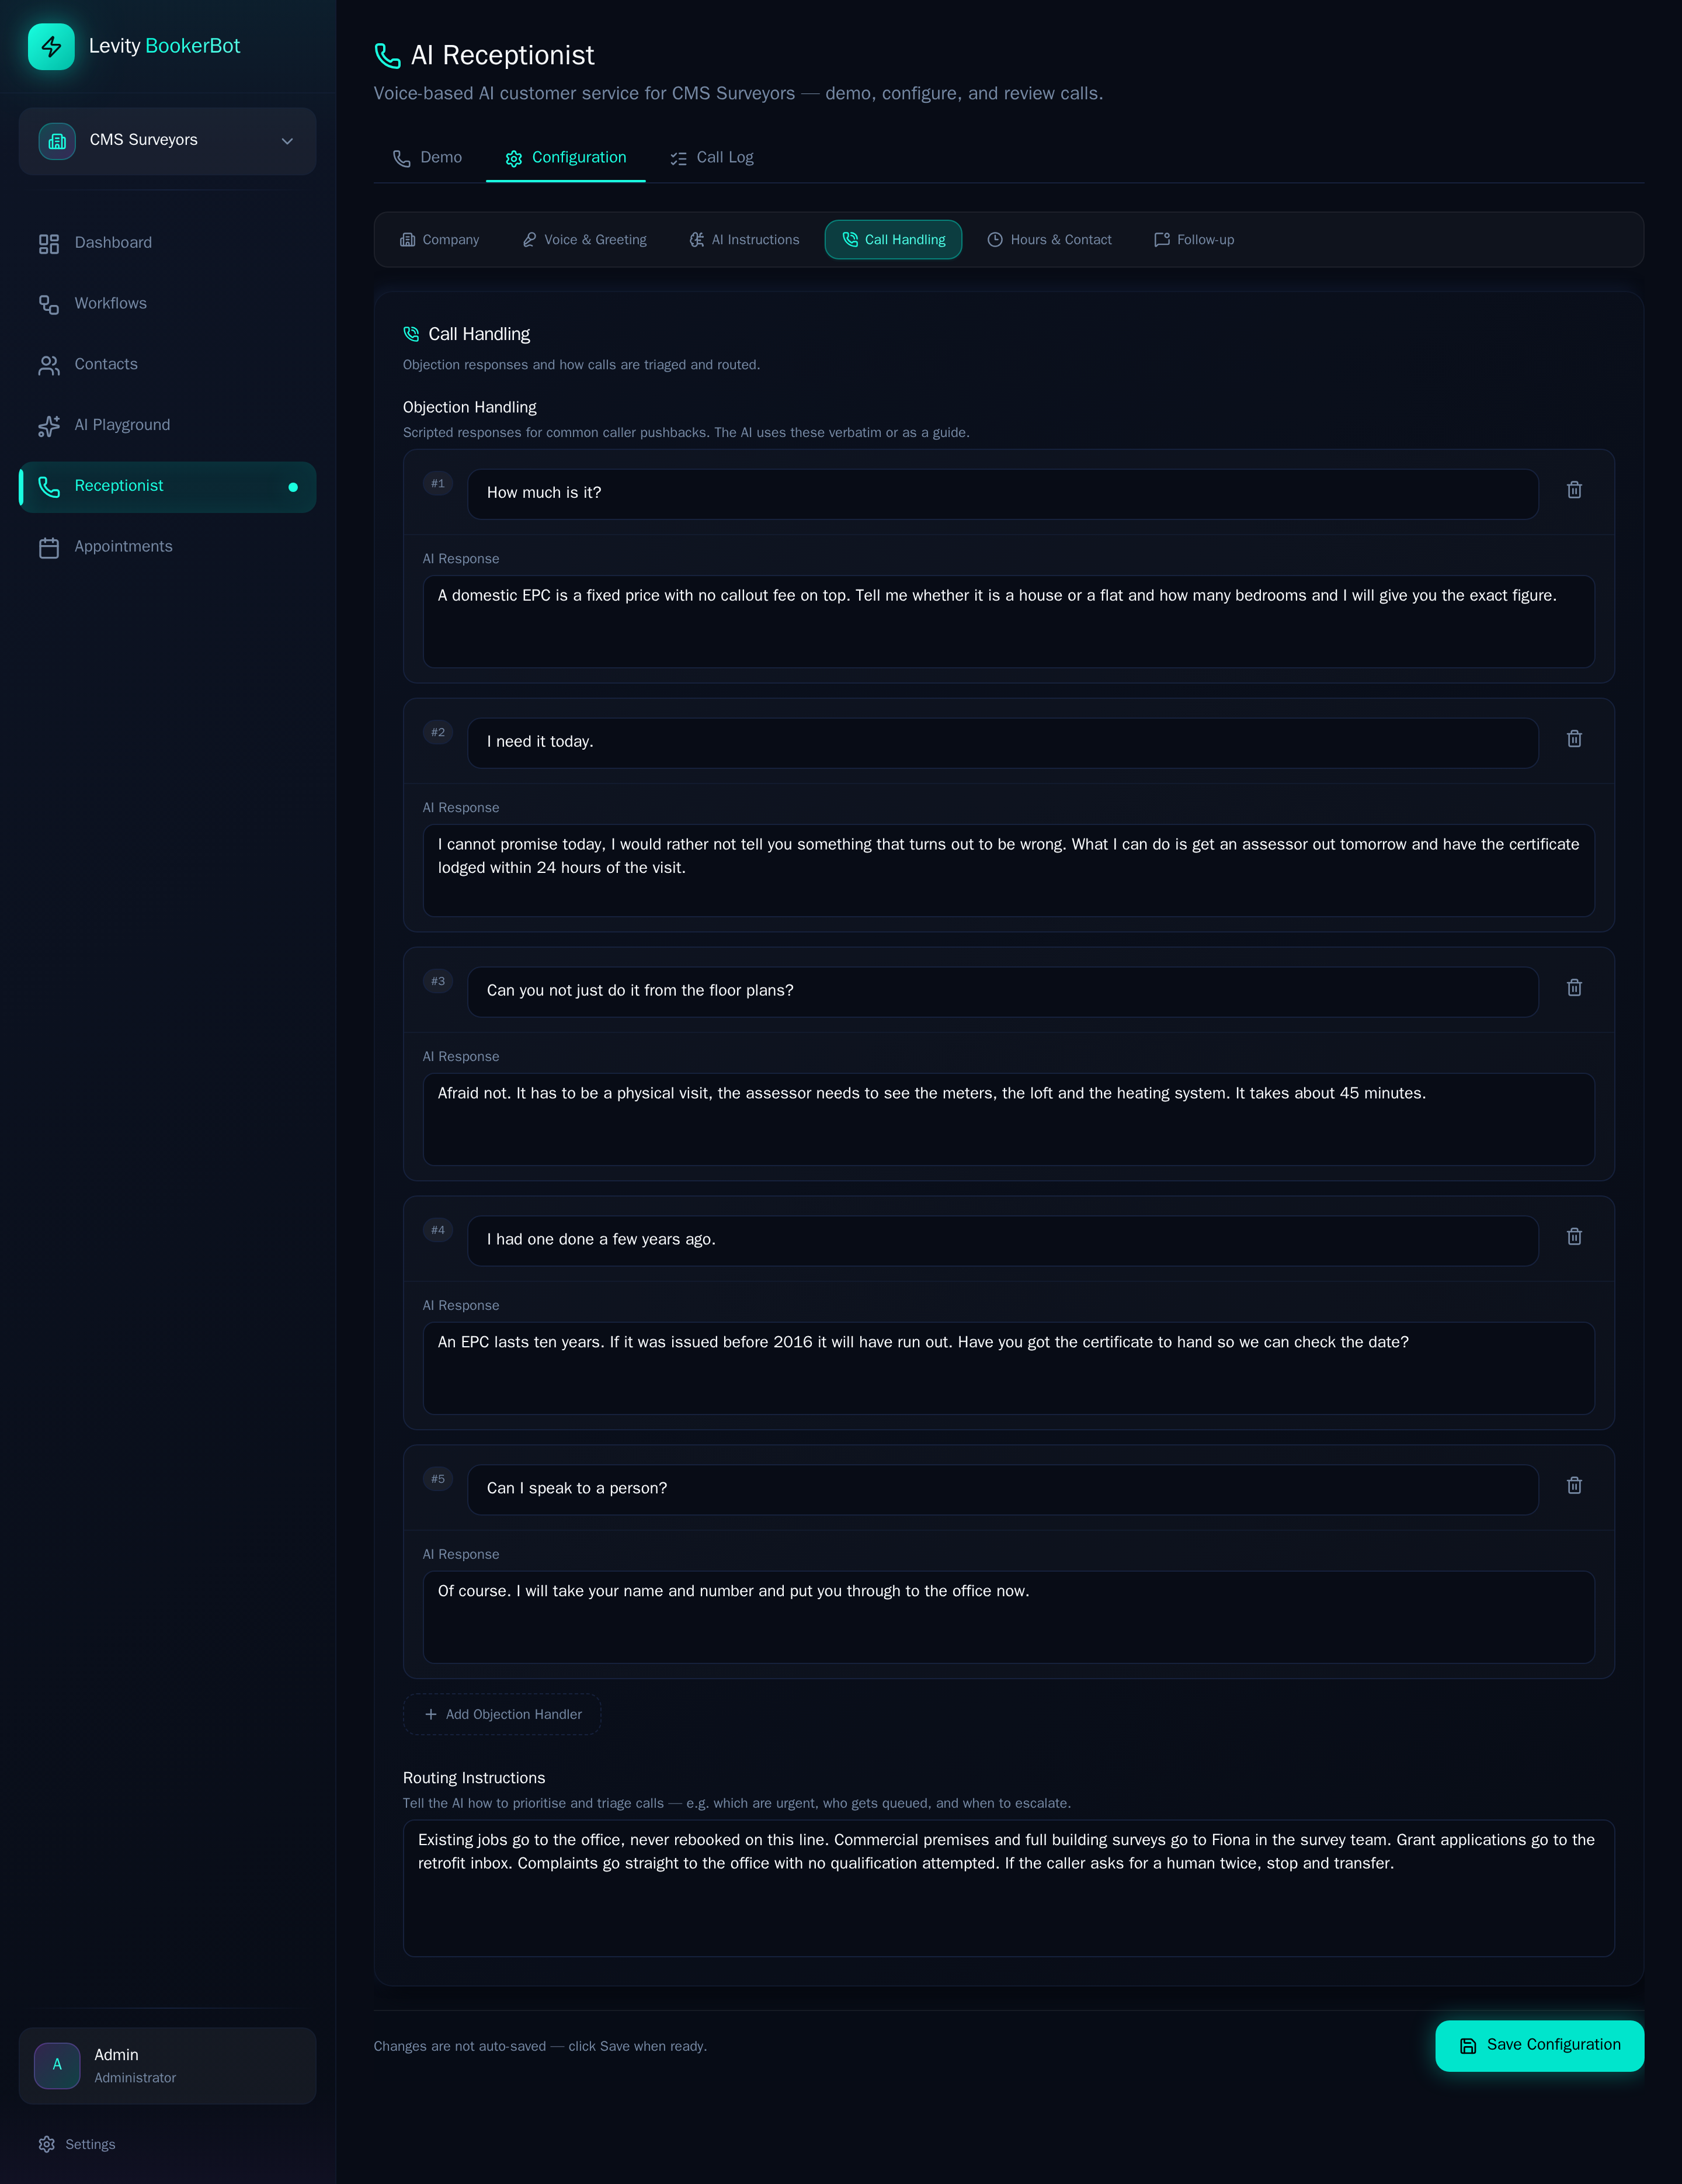Click the "I need it today." objection field

pyautogui.click(x=1002, y=743)
